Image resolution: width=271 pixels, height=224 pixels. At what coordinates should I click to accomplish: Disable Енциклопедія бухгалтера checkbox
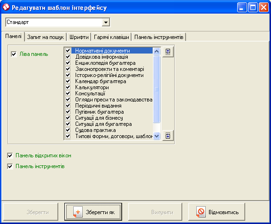[68, 63]
